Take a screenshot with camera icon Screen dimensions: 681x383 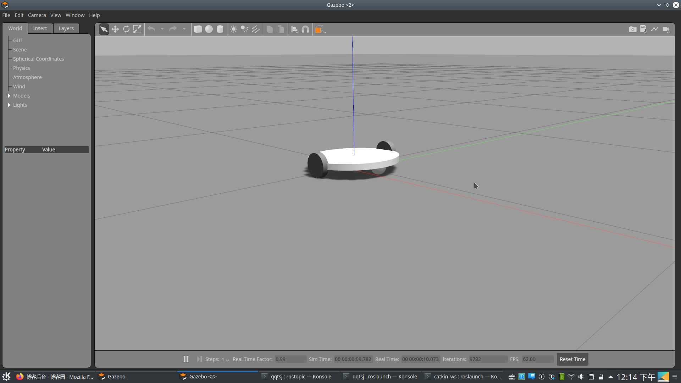click(x=633, y=29)
